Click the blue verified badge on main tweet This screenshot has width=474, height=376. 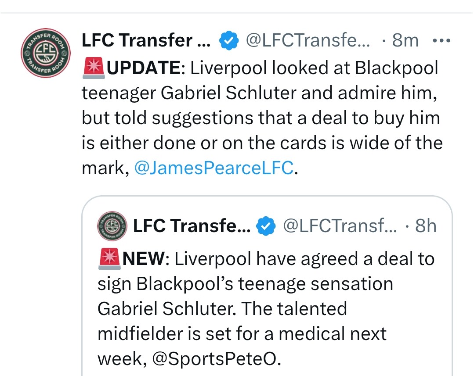pos(229,40)
